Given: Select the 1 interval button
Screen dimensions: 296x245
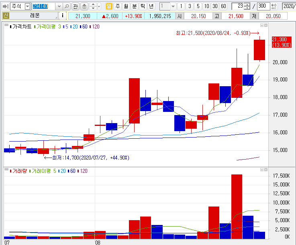Looking at the screenshot, I should [x=181, y=6].
